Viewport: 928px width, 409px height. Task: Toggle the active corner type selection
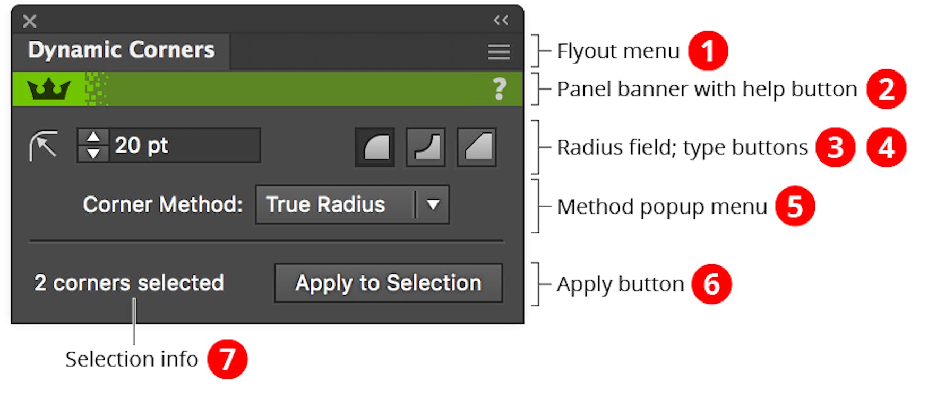[x=374, y=147]
